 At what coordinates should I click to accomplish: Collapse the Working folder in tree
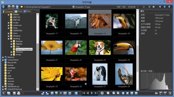9,39
